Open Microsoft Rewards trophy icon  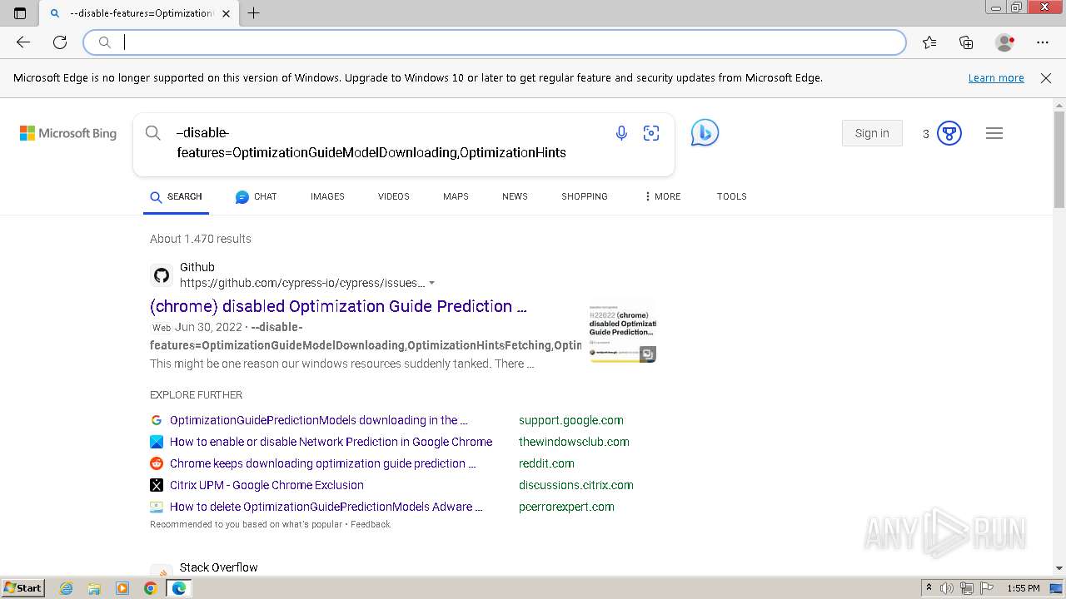coord(949,133)
